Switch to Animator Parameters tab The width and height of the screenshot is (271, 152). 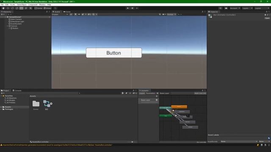151,93
